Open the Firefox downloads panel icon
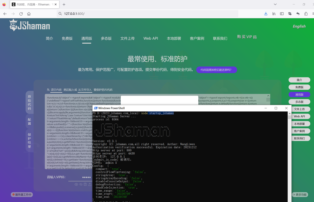The height and width of the screenshot is (202, 314). click(266, 14)
